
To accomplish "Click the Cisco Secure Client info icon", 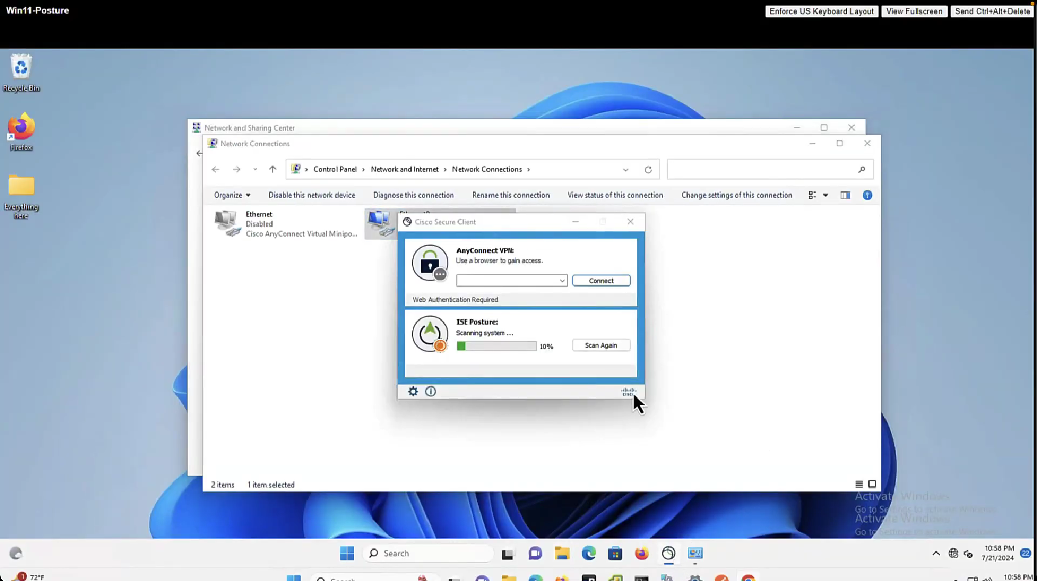I will (x=431, y=391).
